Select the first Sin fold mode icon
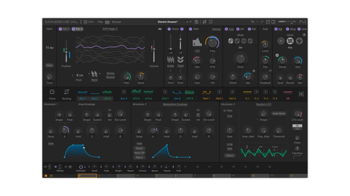Viewport: 350px width, 196px height. click(231, 41)
